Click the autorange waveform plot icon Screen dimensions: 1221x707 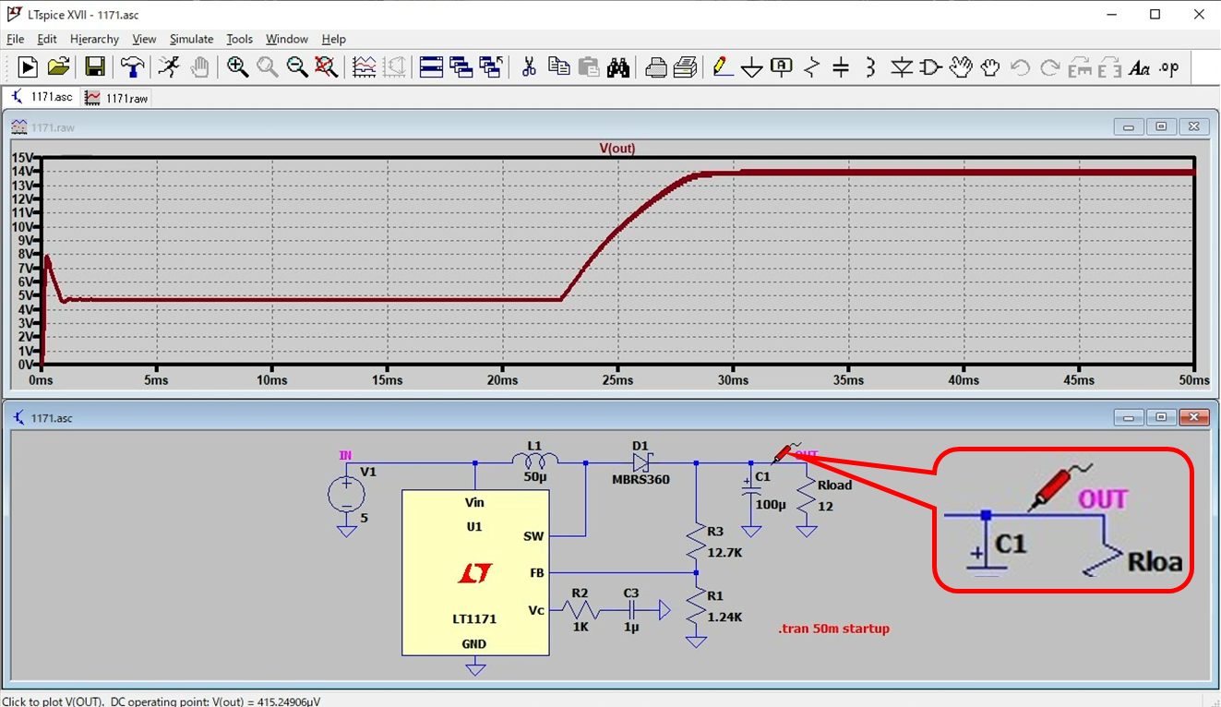[x=365, y=66]
